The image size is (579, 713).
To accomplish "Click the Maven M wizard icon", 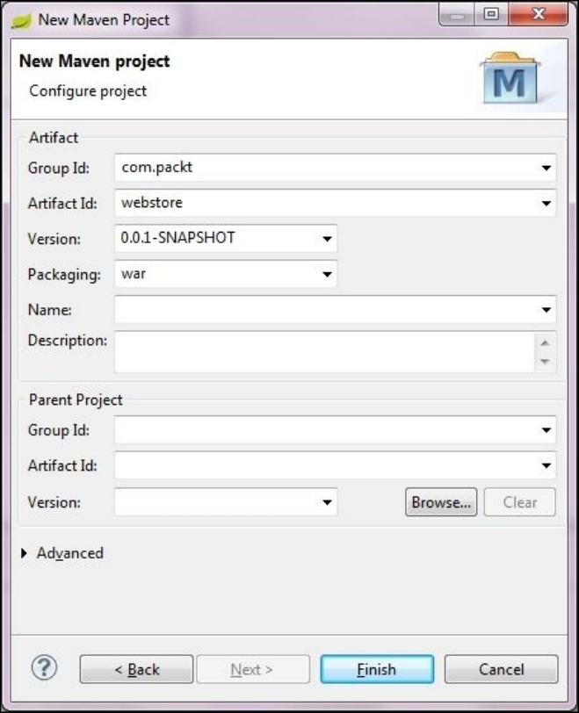I will click(x=510, y=78).
